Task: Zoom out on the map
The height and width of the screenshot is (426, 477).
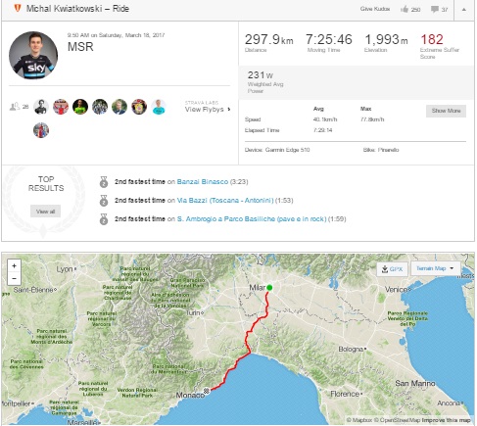Action: click(14, 278)
